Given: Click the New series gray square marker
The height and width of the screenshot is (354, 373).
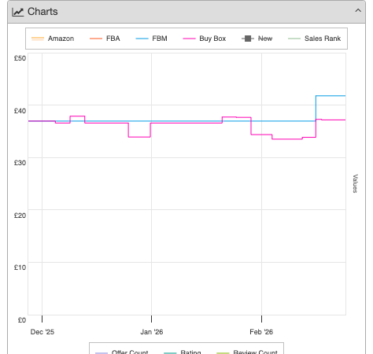Looking at the screenshot, I should 248,39.
